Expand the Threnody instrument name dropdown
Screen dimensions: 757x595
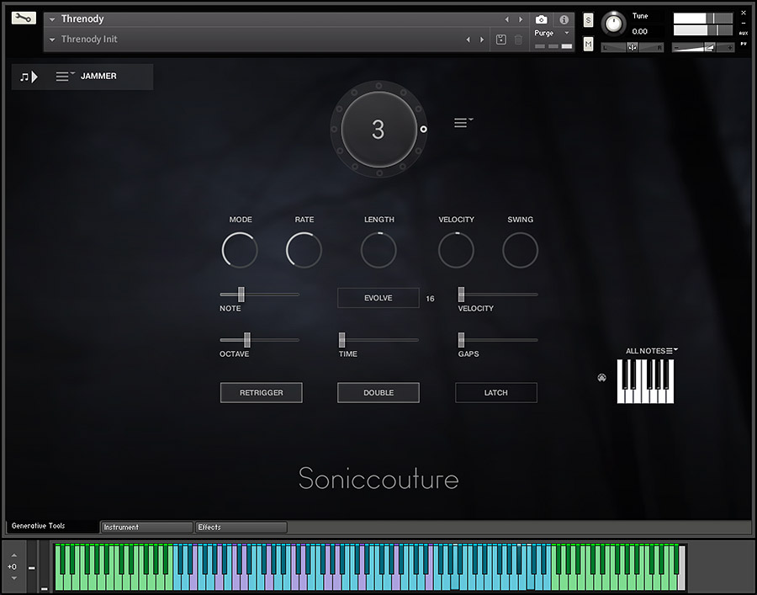(x=52, y=19)
